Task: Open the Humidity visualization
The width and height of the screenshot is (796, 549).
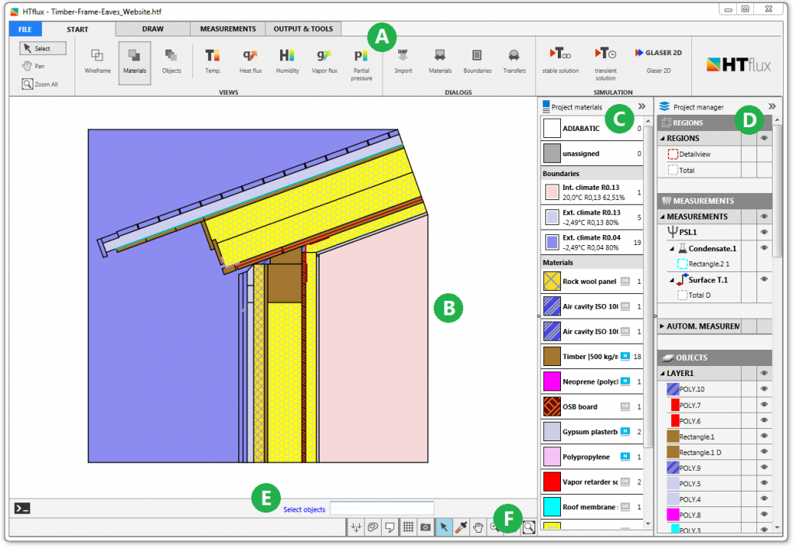Action: click(287, 62)
